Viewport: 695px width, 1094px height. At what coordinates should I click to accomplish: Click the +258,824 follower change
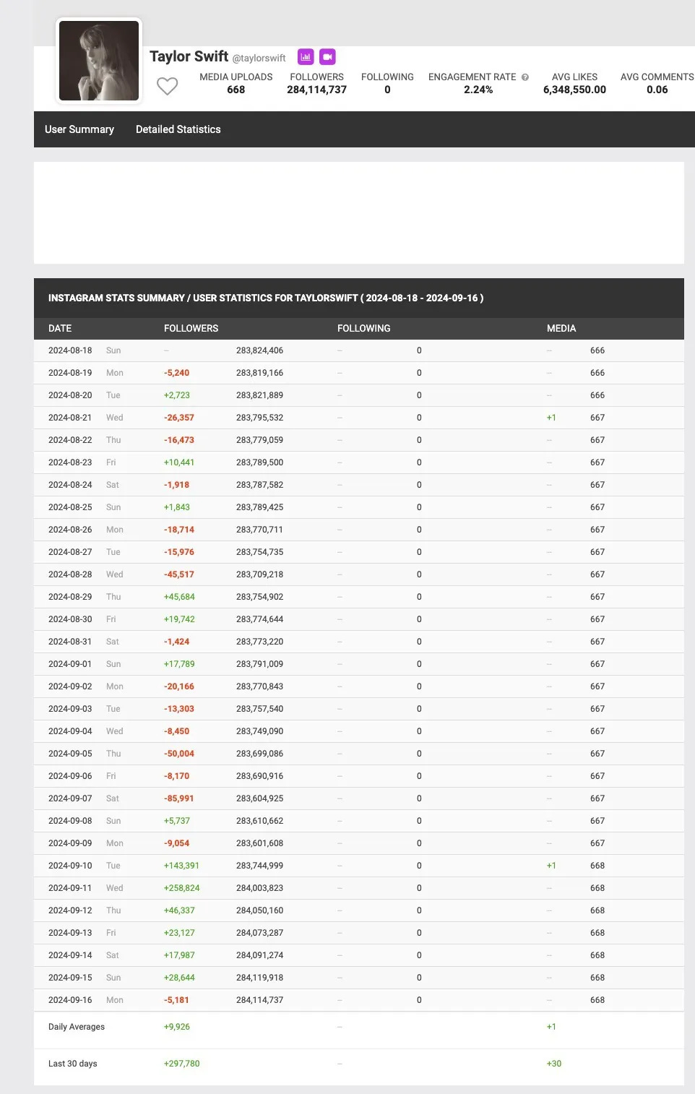[182, 888]
